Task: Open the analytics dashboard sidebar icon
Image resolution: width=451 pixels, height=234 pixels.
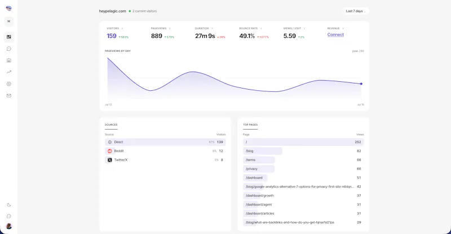Action: (9, 37)
